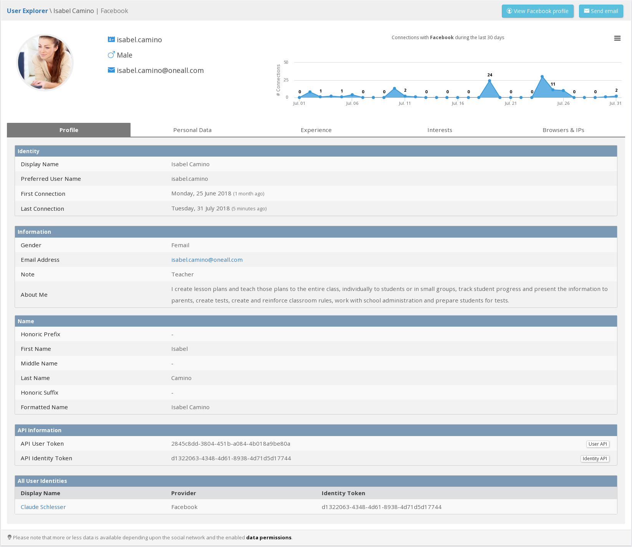The width and height of the screenshot is (632, 547).
Task: Click the Identity Token cell in All User Identities
Action: (x=382, y=507)
